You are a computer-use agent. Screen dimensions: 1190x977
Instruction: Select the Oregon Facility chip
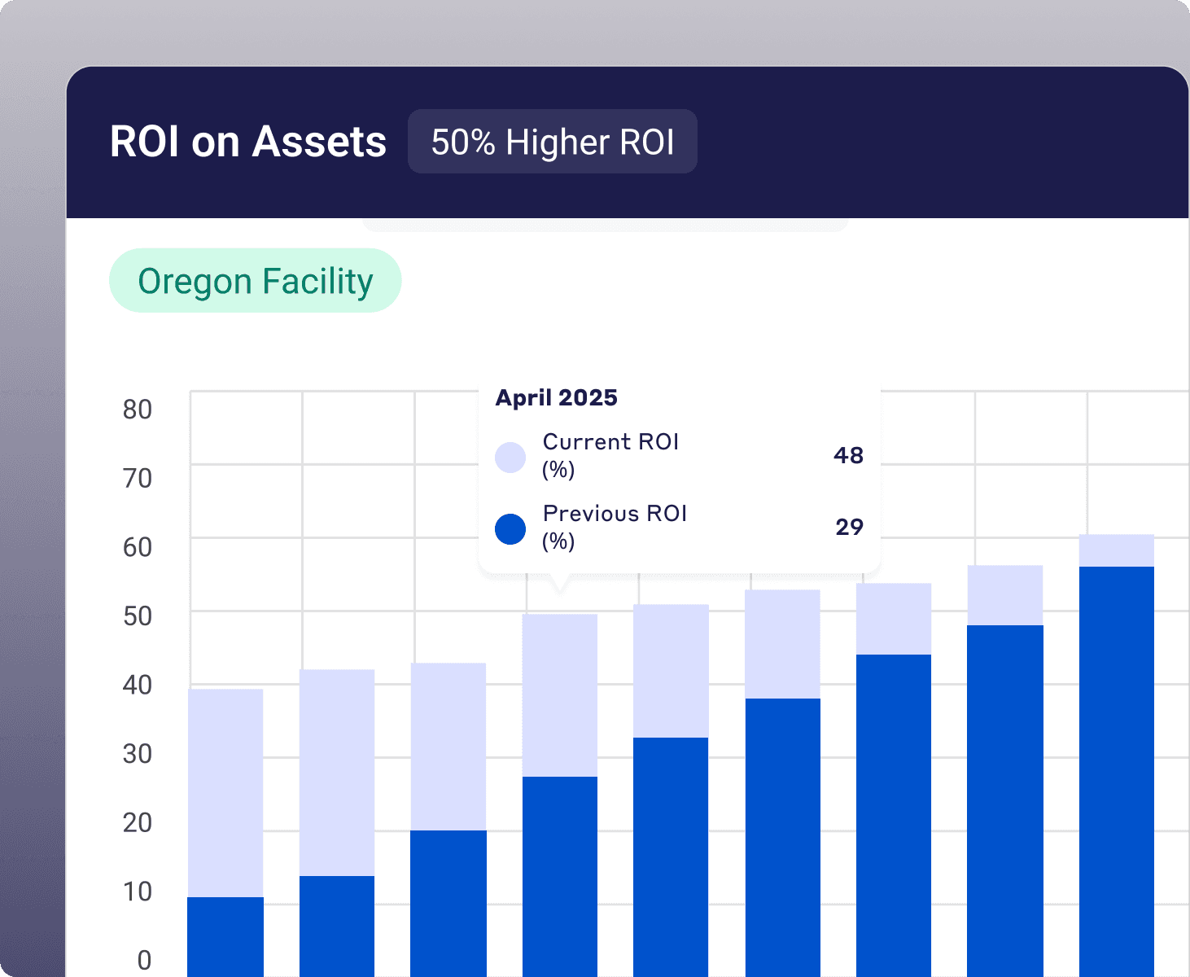pyautogui.click(x=255, y=281)
